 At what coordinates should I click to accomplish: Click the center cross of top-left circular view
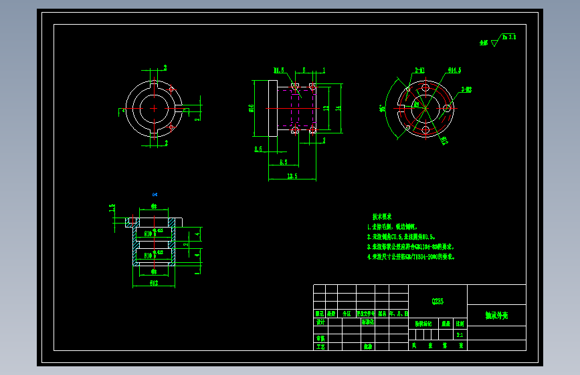[154, 109]
